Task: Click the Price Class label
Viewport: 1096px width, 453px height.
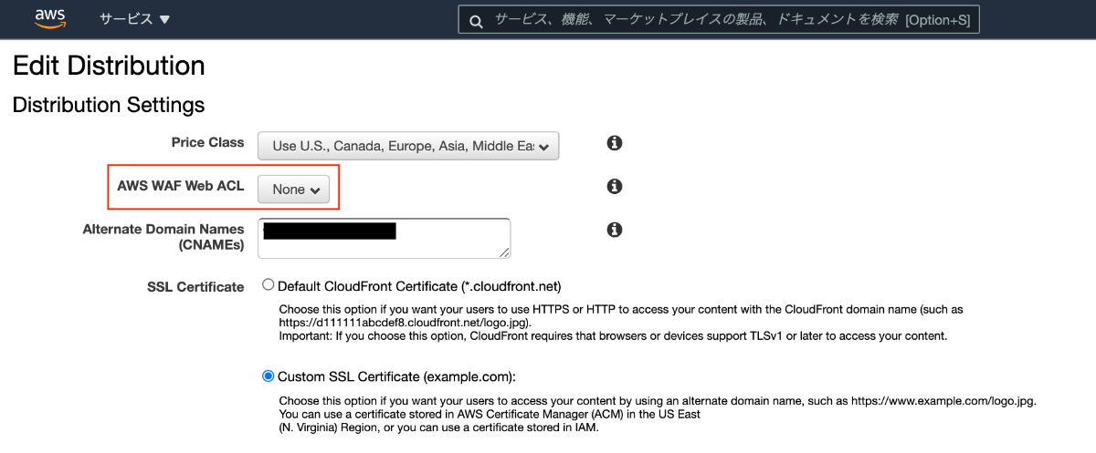Action: (207, 142)
